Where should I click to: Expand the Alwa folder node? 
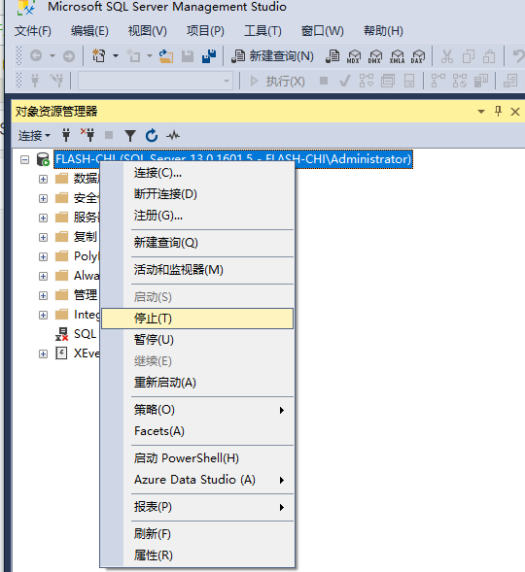click(43, 276)
